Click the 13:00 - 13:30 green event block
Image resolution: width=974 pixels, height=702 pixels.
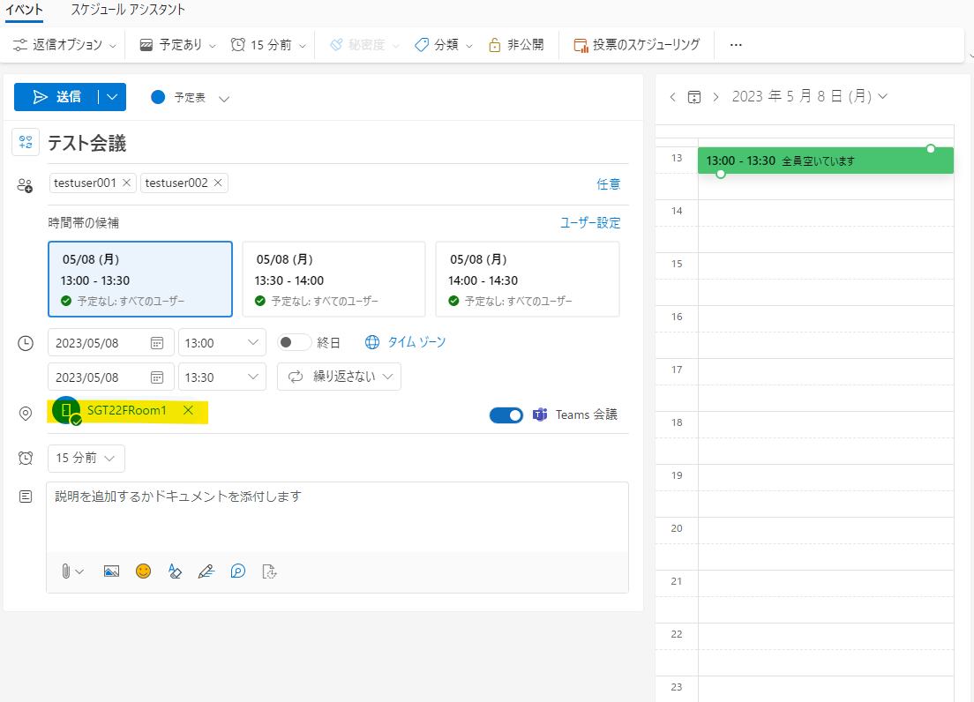coord(826,161)
